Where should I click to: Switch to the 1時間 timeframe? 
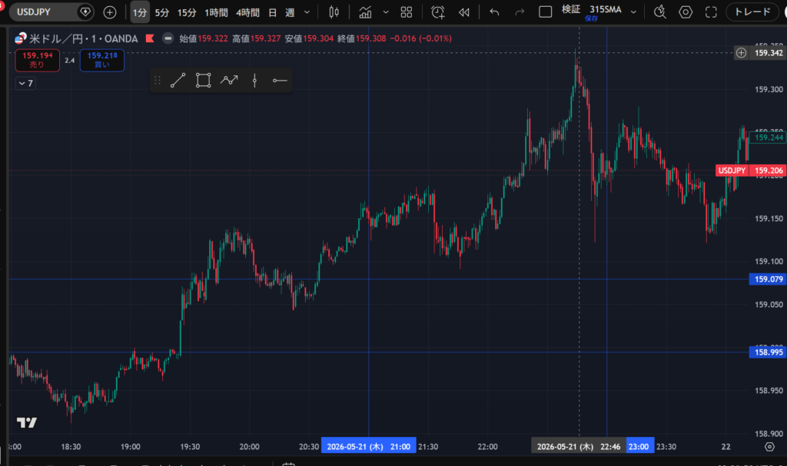(216, 12)
